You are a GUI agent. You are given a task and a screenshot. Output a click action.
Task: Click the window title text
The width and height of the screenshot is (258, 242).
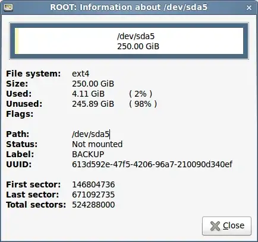pyautogui.click(x=128, y=7)
